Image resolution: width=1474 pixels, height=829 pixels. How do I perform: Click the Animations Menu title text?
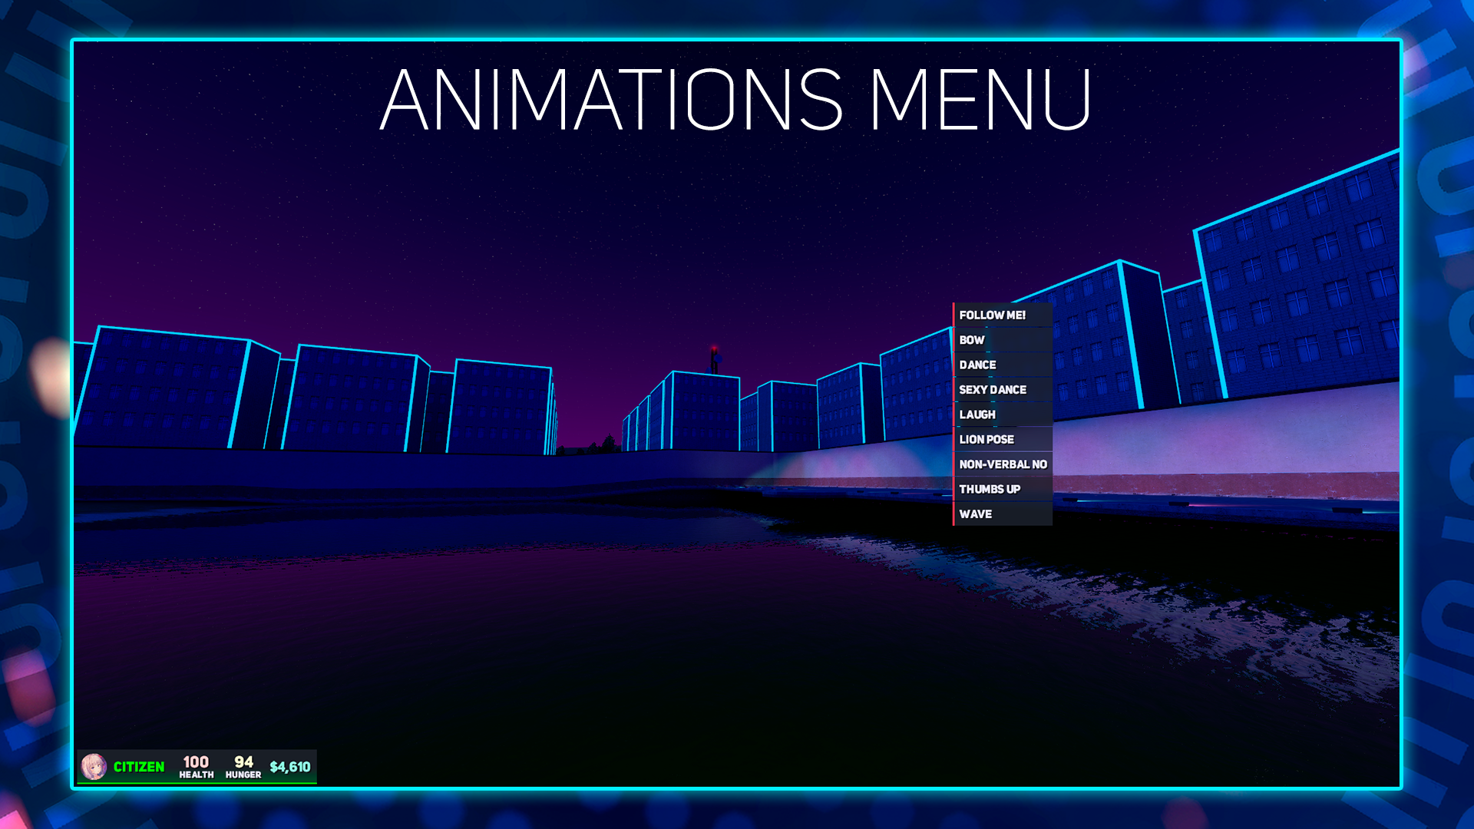point(735,100)
